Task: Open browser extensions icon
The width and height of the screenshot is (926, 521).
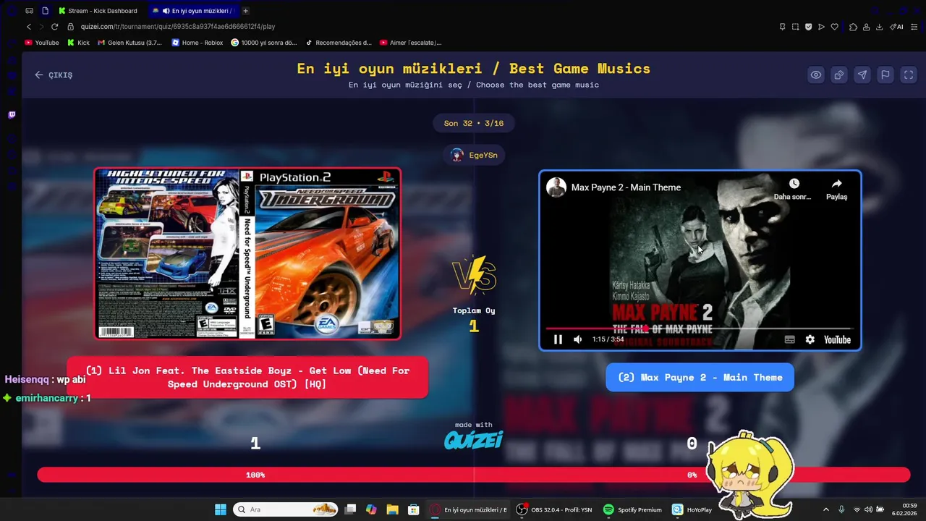Action: 854,27
